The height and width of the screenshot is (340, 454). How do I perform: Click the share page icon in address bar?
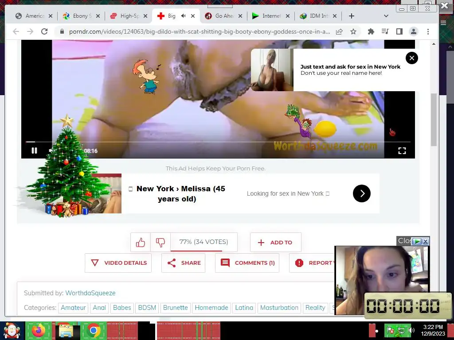coord(339,31)
